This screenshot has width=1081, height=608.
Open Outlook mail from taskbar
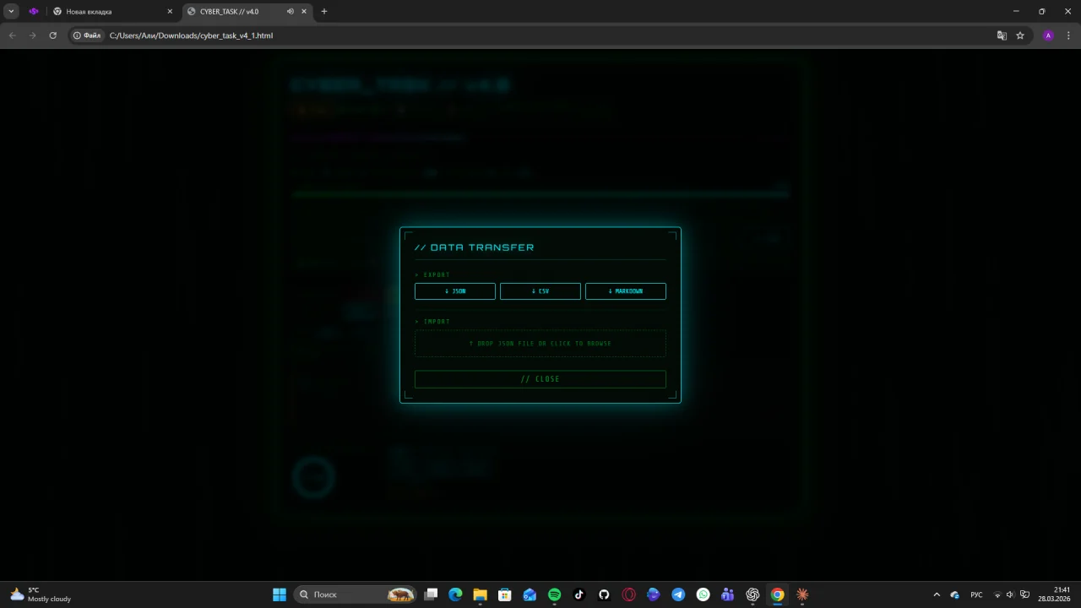click(x=530, y=594)
